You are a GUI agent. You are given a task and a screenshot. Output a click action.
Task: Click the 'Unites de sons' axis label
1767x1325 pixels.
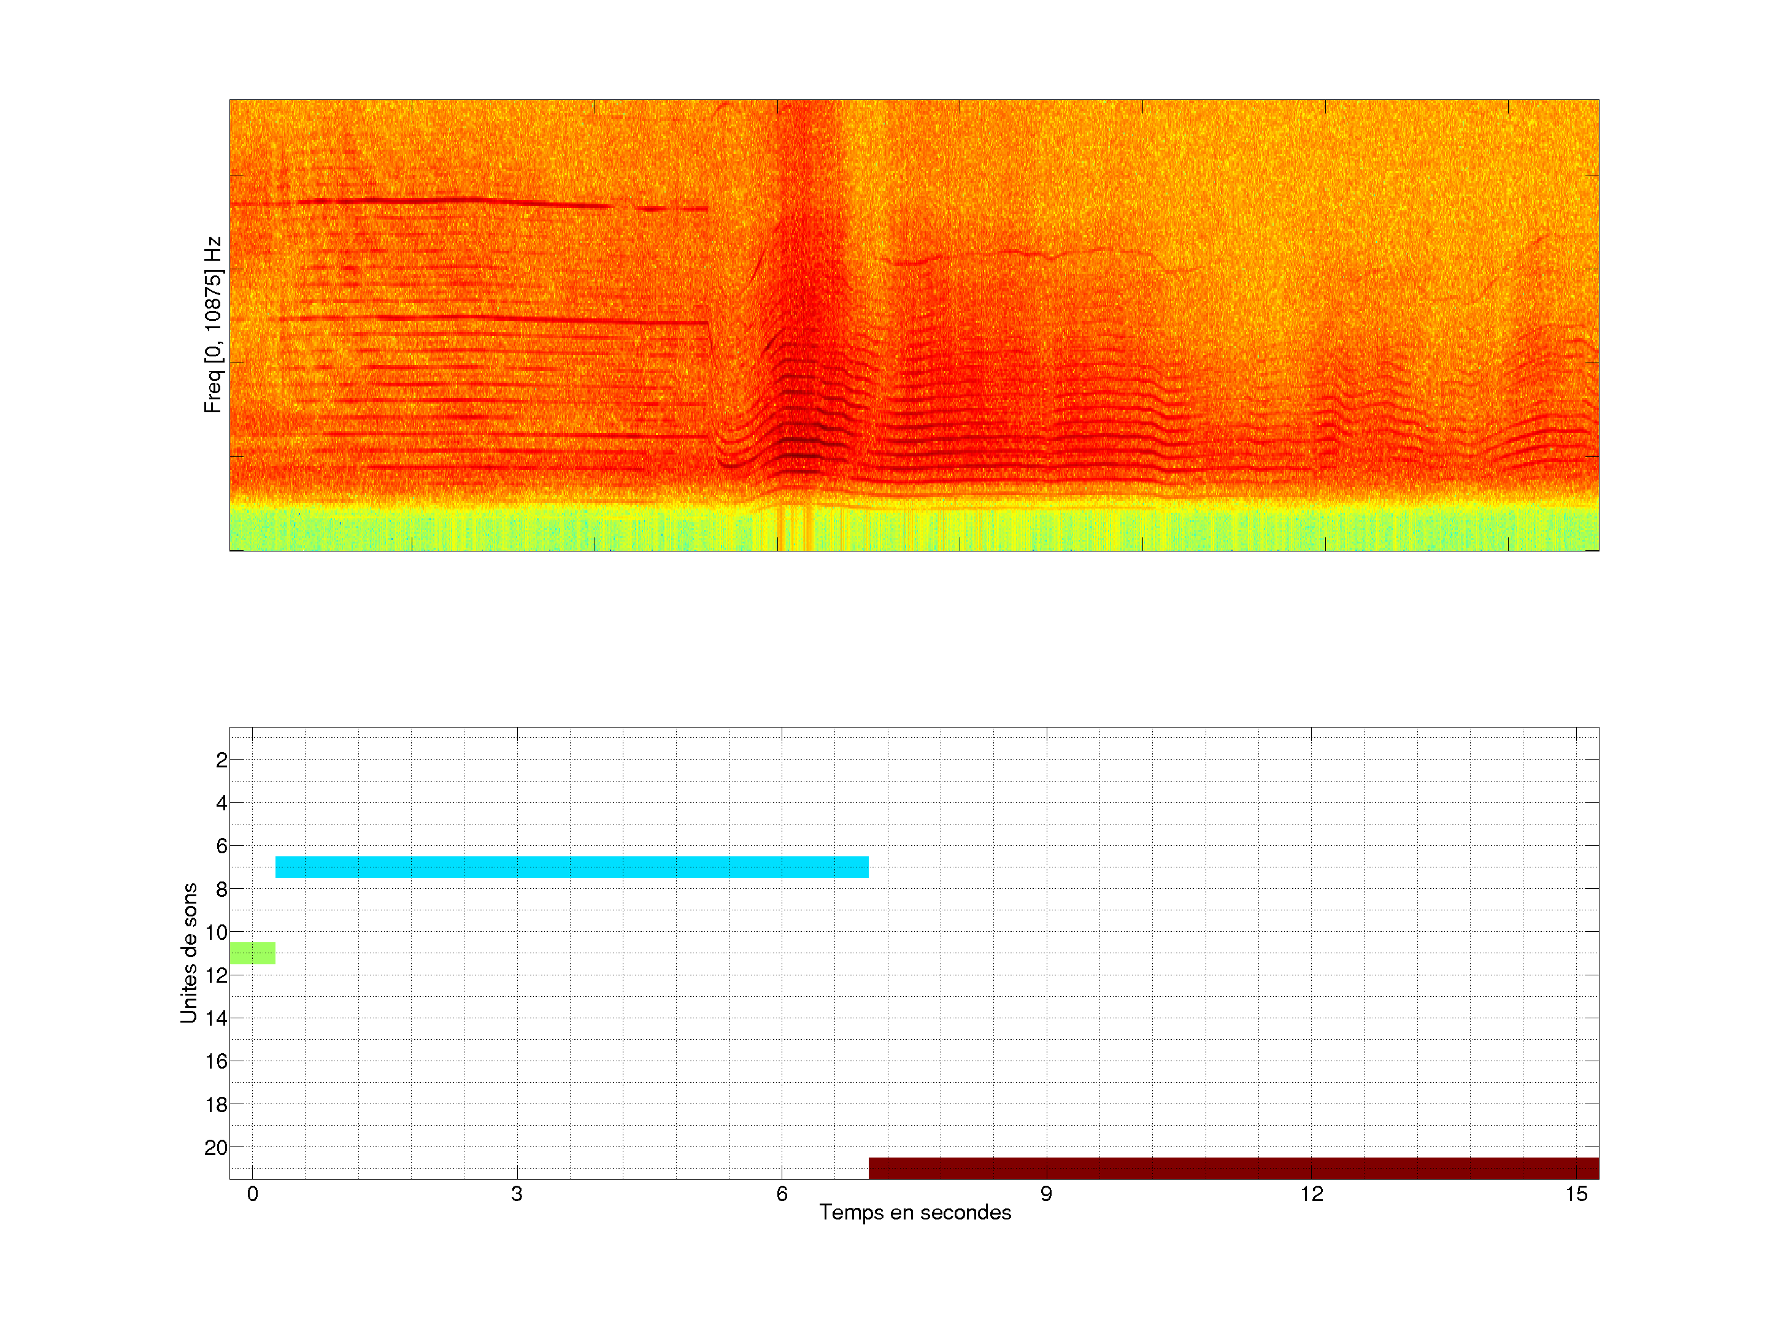point(190,953)
